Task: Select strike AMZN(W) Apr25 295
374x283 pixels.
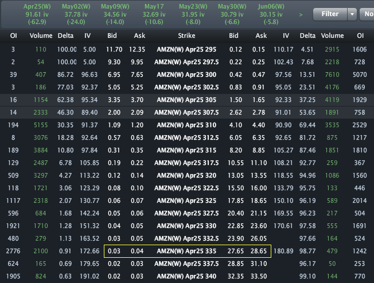Action: tap(186, 49)
